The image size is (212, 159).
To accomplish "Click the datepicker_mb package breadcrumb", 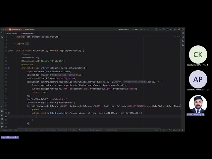I will 51,130.
